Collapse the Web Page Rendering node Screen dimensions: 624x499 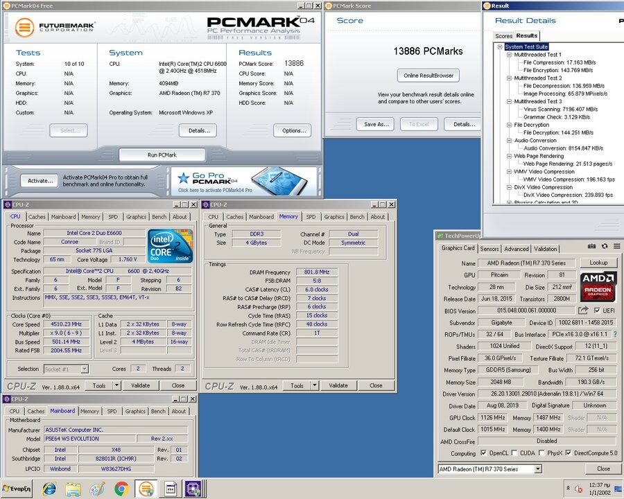point(509,156)
